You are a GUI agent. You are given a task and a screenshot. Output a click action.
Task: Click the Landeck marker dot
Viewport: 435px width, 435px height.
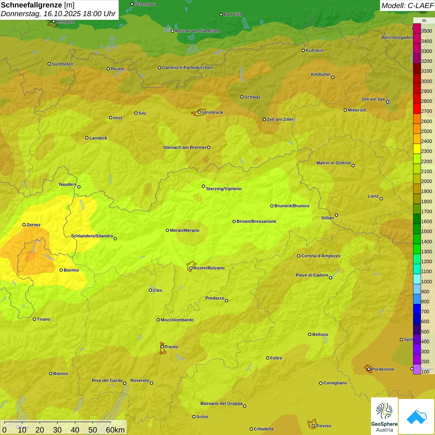[87, 138]
